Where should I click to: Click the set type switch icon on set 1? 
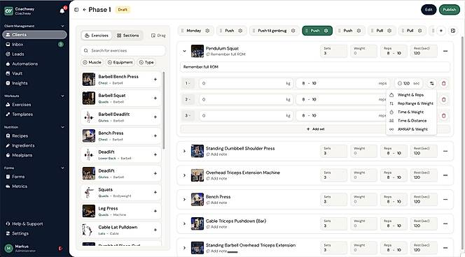coord(431,83)
